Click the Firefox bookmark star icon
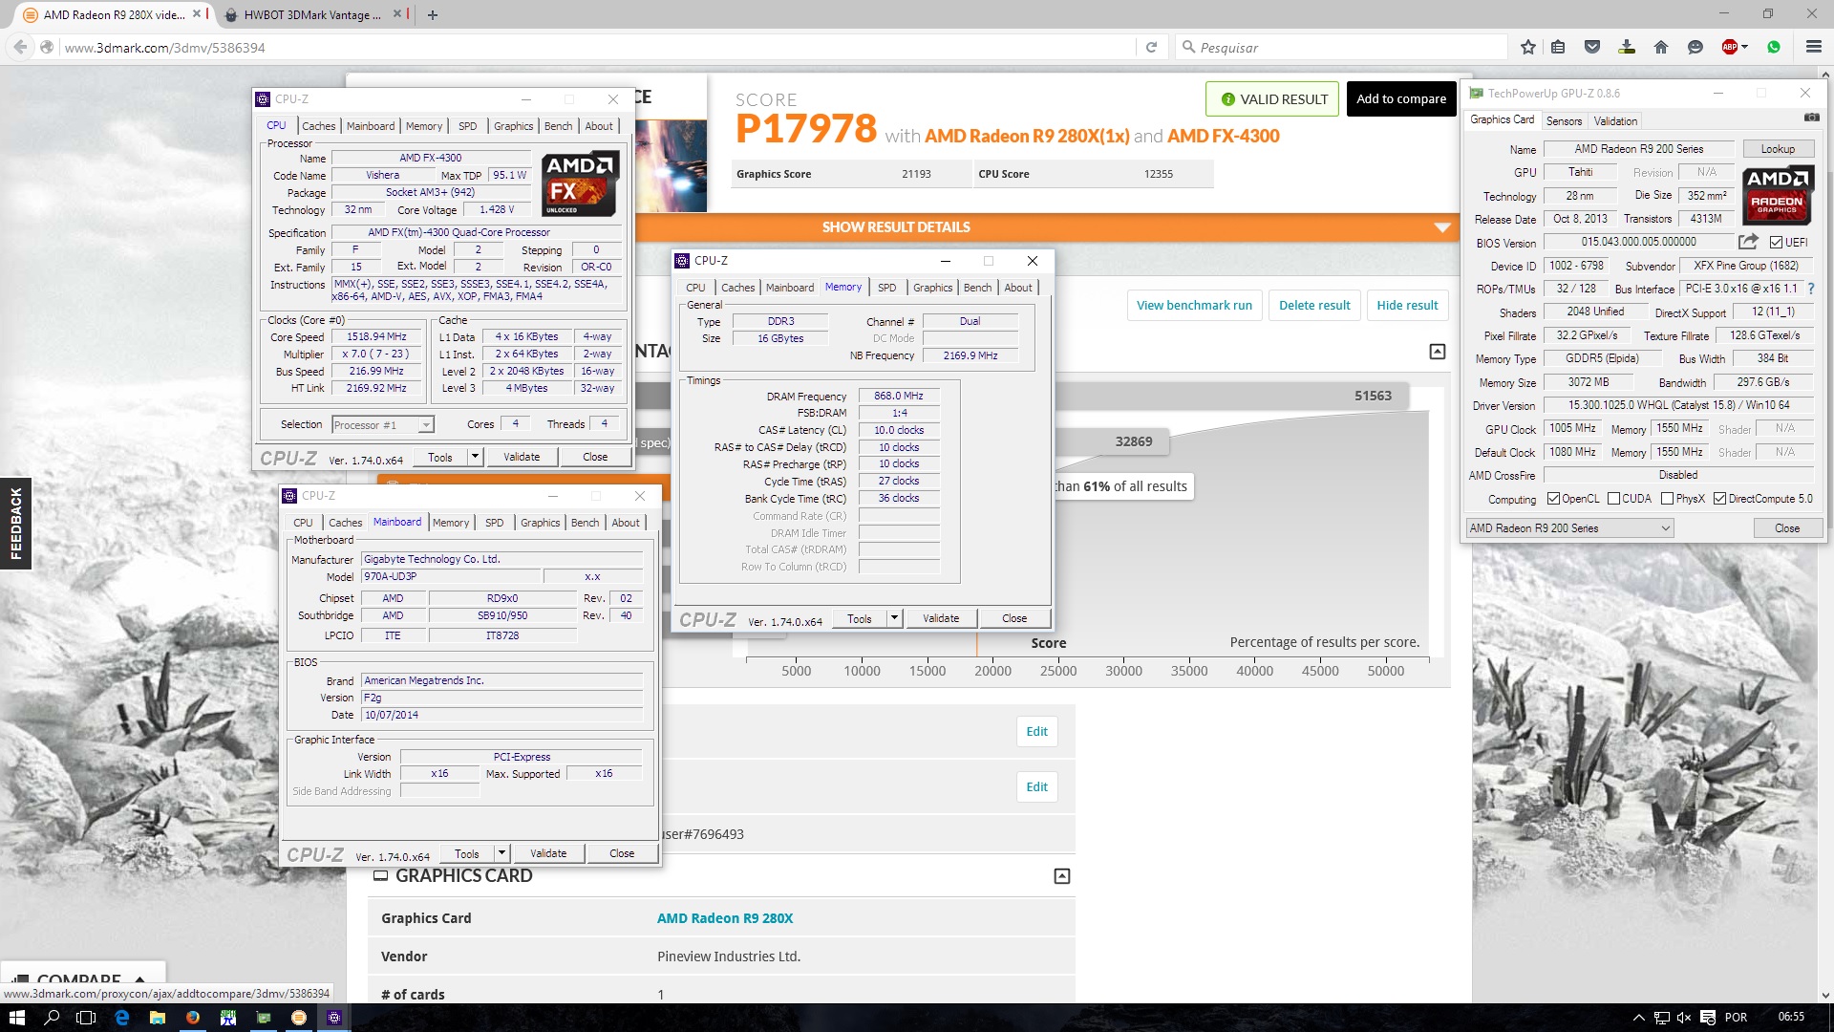Screen dimensions: 1834x1032 click(x=1528, y=47)
